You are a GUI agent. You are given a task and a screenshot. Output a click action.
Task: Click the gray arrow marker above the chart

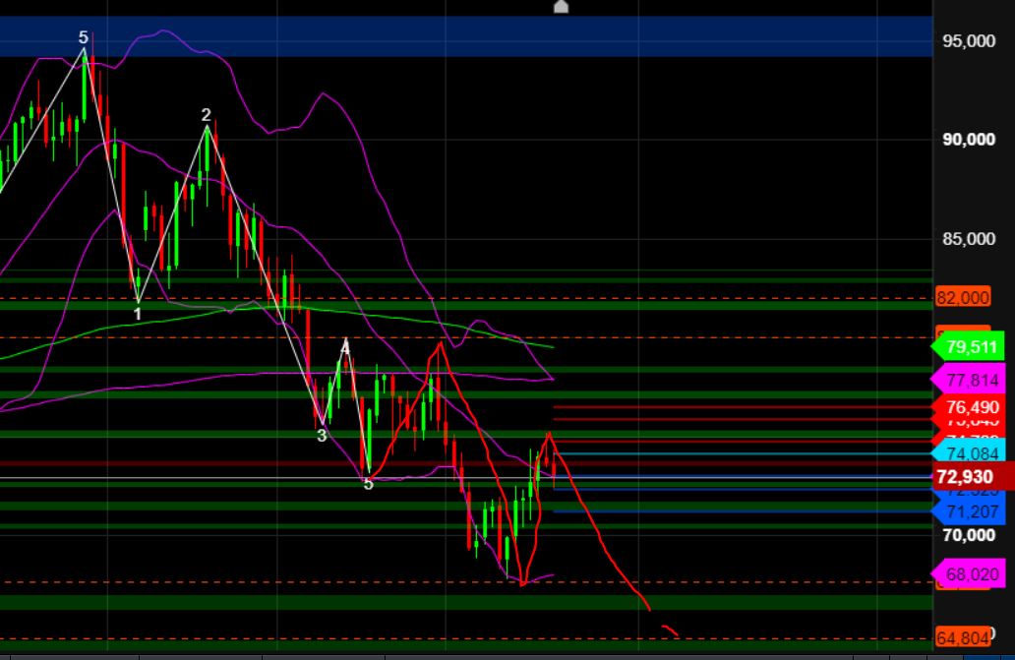tap(560, 7)
